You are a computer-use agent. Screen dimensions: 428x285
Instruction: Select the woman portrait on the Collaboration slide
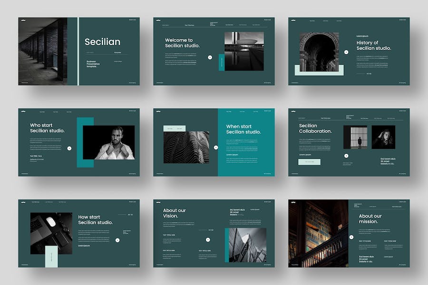pos(383,137)
